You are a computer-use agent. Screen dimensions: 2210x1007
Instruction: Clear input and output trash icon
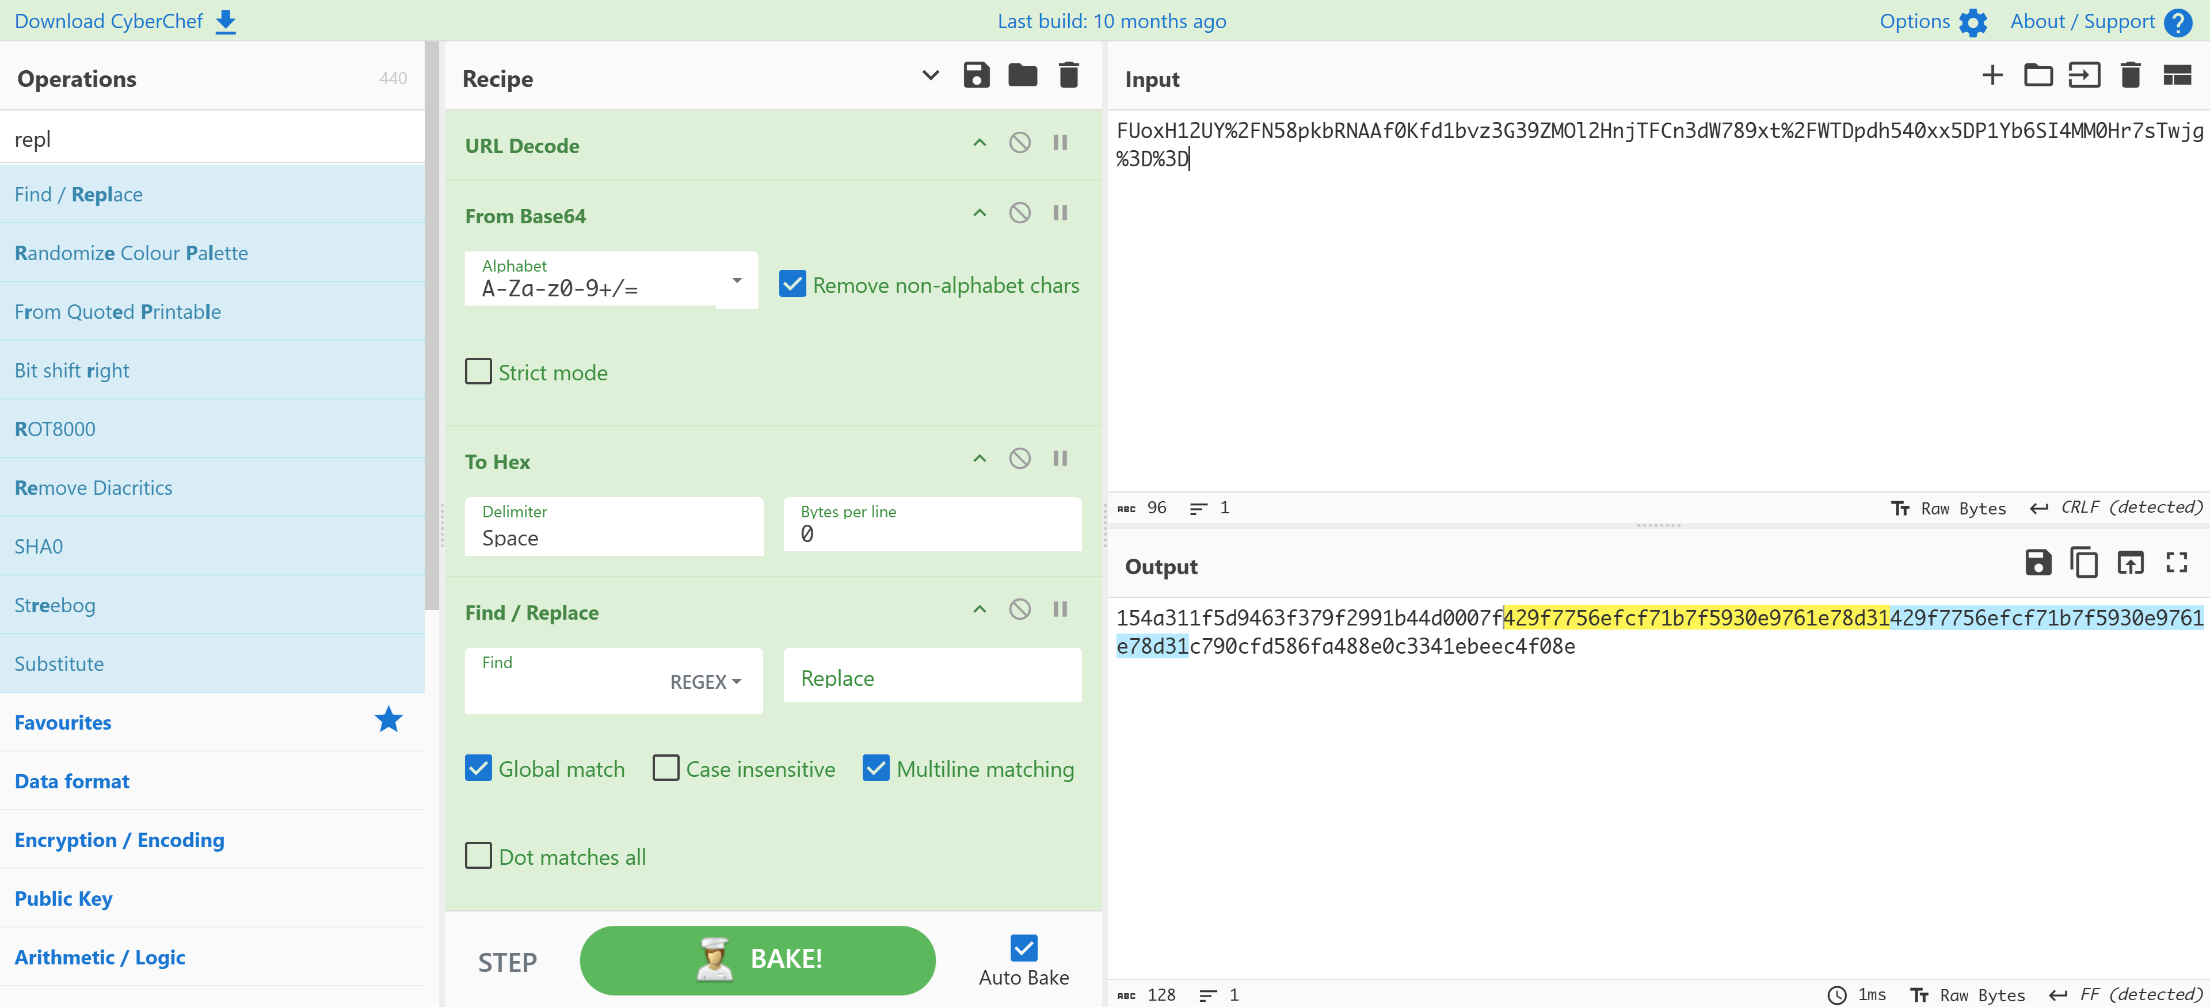[x=2130, y=75]
